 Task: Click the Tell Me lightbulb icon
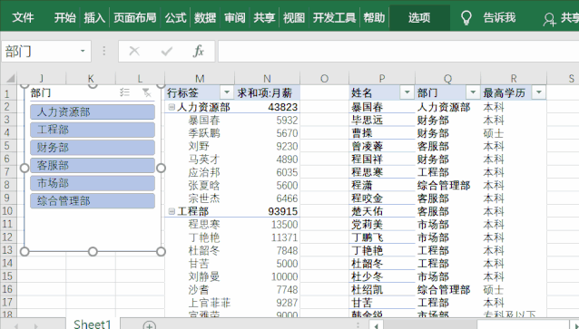point(466,18)
